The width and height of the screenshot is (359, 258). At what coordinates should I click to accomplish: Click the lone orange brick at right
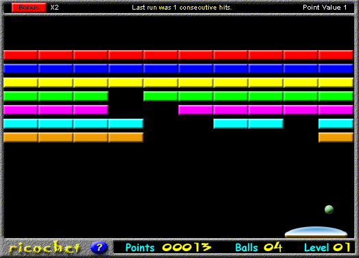coord(336,138)
